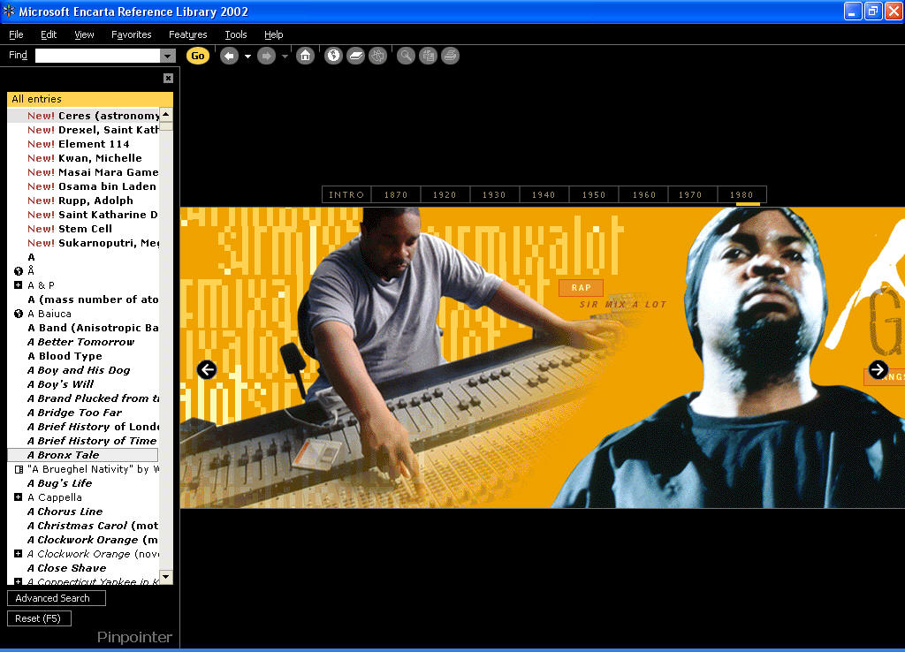Open back history dropdown arrow
Image resolution: width=905 pixels, height=652 pixels.
coord(247,57)
